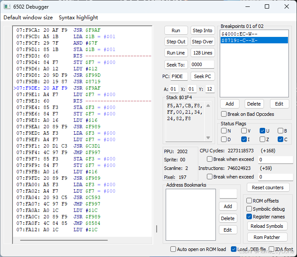Focus the Seek To address field
Screen dimensions: 297x257
click(202, 65)
